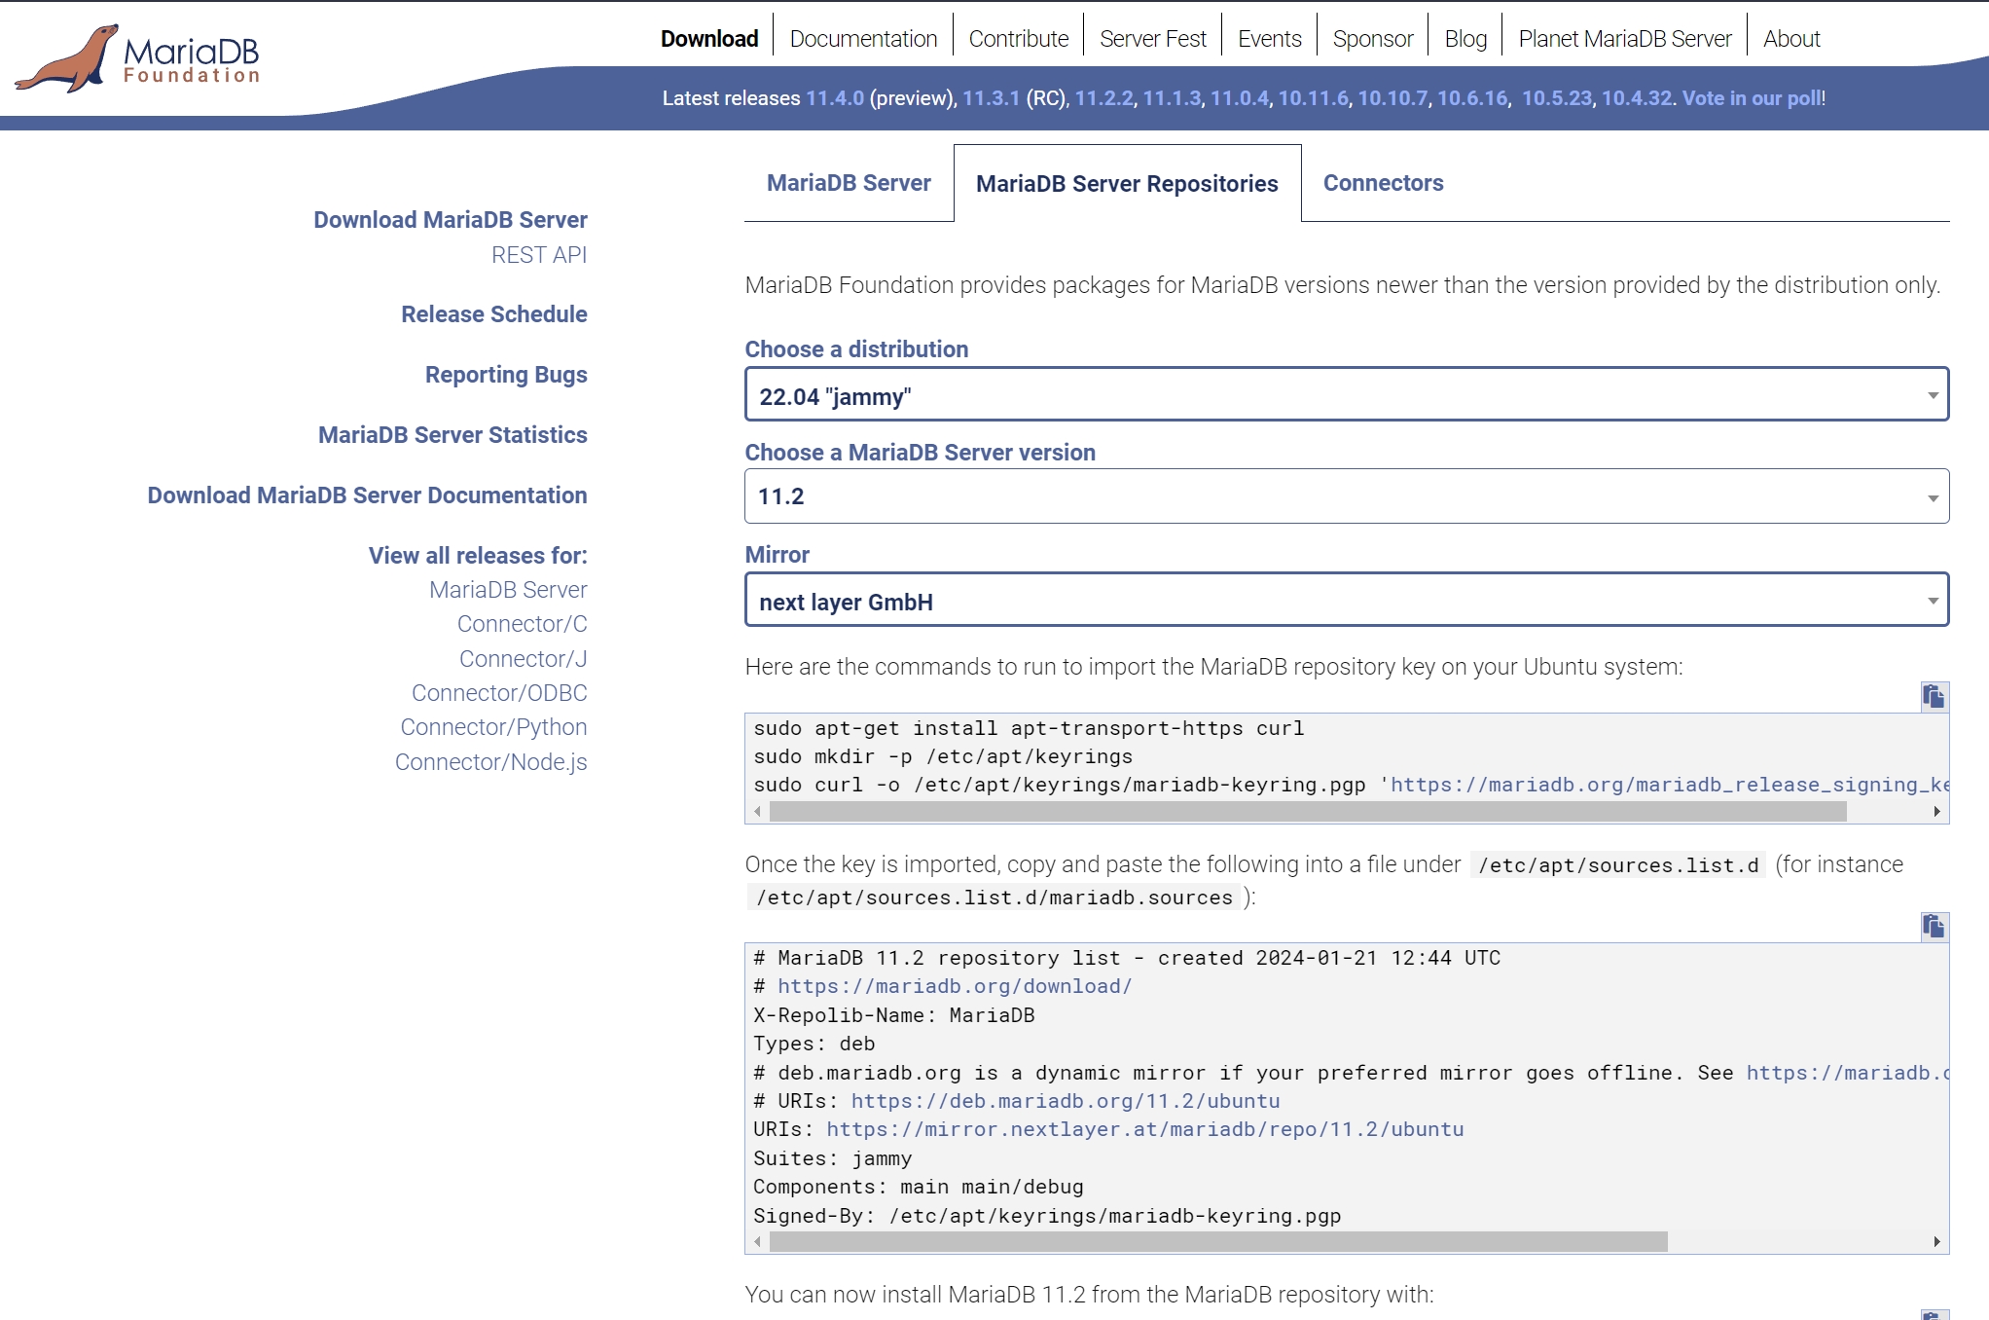
Task: Click the 'Signed-By: /etc/apt/keyrings/mariadb-keyring.pgp' line
Action: (1047, 1216)
